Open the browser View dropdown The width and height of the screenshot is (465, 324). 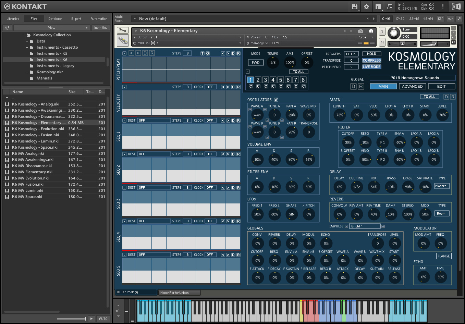pyautogui.click(x=51, y=27)
